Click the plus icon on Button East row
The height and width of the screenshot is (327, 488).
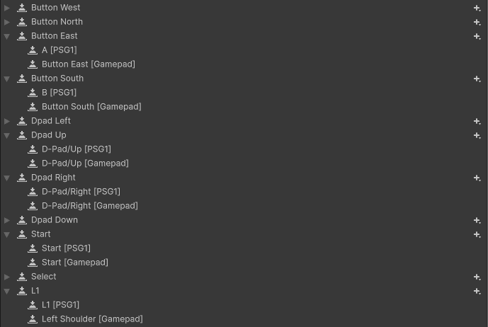(477, 36)
